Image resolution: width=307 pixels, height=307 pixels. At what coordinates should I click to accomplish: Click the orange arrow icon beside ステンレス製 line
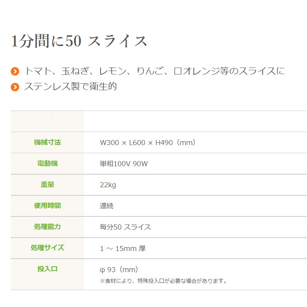coord(15,87)
